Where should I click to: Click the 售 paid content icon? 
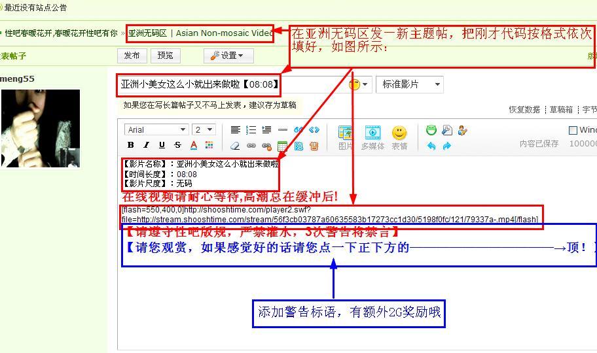314,146
